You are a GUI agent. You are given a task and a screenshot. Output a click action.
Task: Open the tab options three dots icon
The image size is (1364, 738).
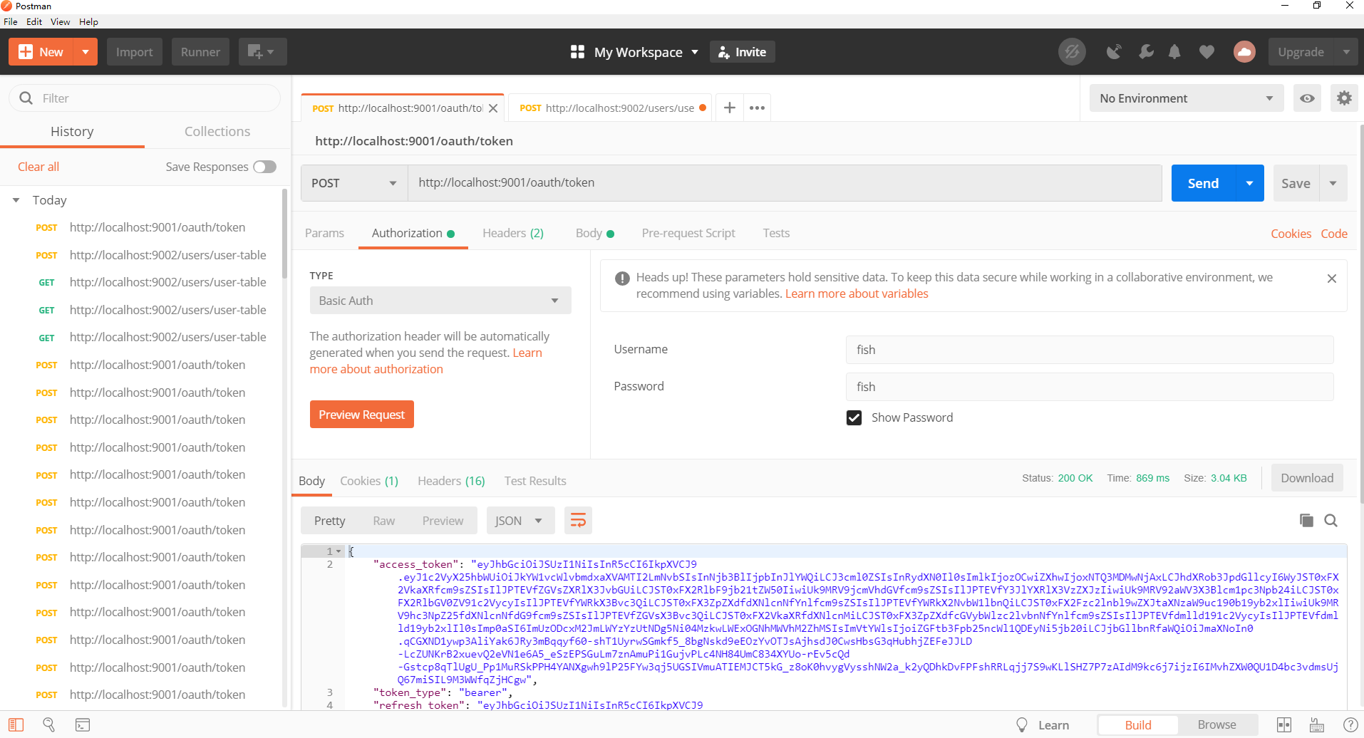pyautogui.click(x=757, y=108)
